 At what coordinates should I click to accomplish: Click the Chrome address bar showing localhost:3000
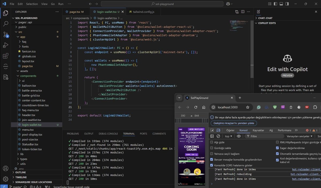tap(231, 107)
